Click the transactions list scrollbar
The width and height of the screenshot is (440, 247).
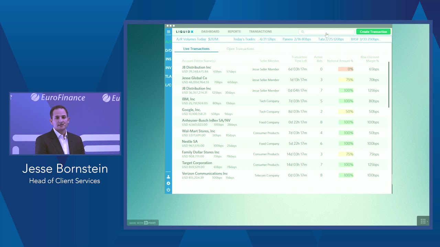389,85
